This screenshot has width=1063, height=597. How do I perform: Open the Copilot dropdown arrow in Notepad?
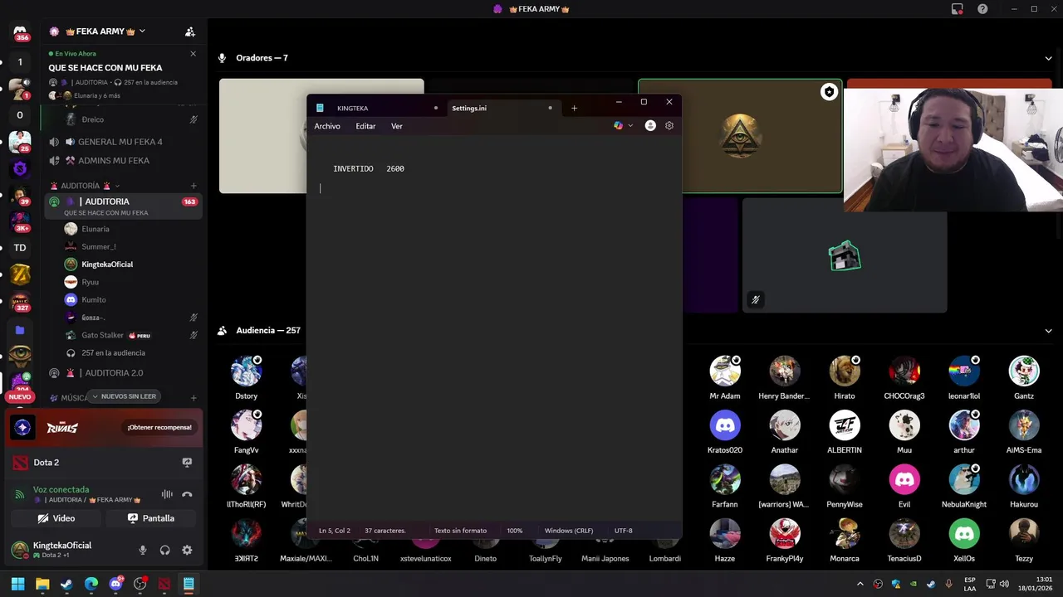tap(630, 126)
